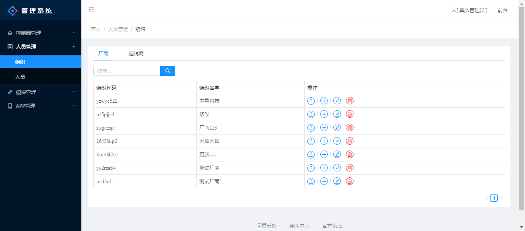Screen dimensions: 525x231
Task: Expand the 控制器管理 sidebar menu
Action: [x=40, y=33]
